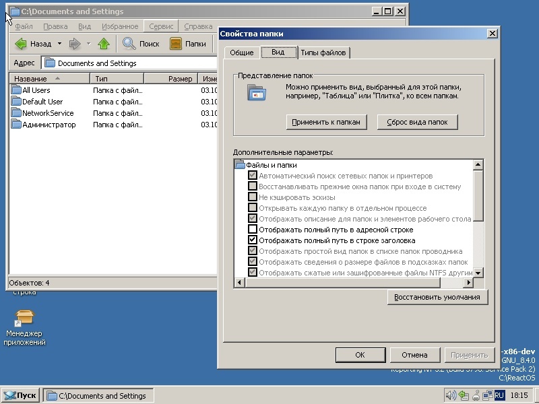Click the green arrows tray icon

point(464,395)
